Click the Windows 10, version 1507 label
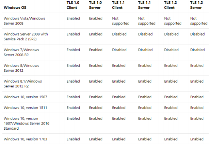The image size is (209, 144). point(25,97)
